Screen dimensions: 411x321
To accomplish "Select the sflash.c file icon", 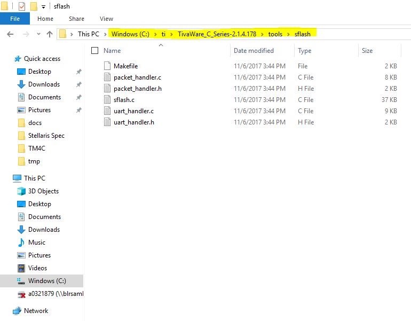I will pos(107,100).
